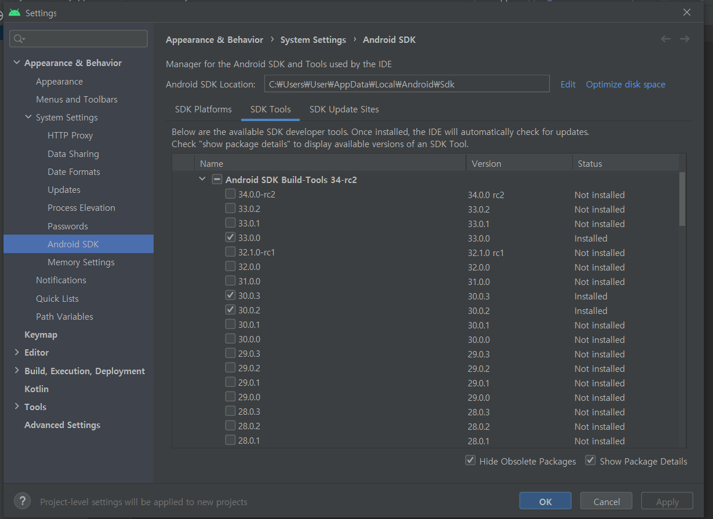Uncheck the 30.0.2 build tools checkbox
This screenshot has height=519, width=713.
point(230,310)
